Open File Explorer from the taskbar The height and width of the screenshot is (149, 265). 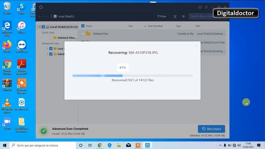119,145
